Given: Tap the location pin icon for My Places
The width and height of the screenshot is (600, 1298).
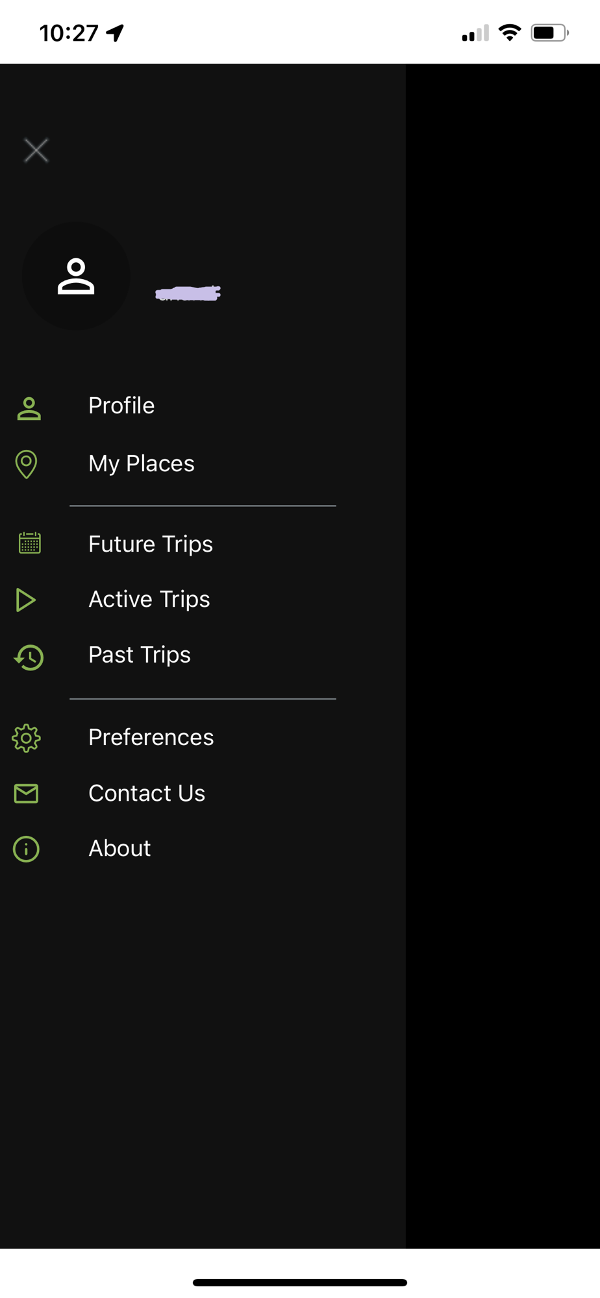Looking at the screenshot, I should click(26, 464).
